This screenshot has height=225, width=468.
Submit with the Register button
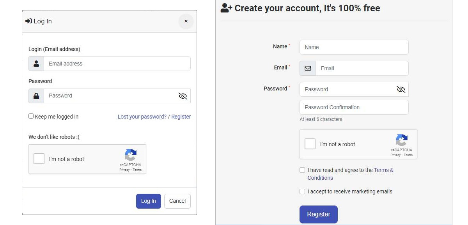318,214
